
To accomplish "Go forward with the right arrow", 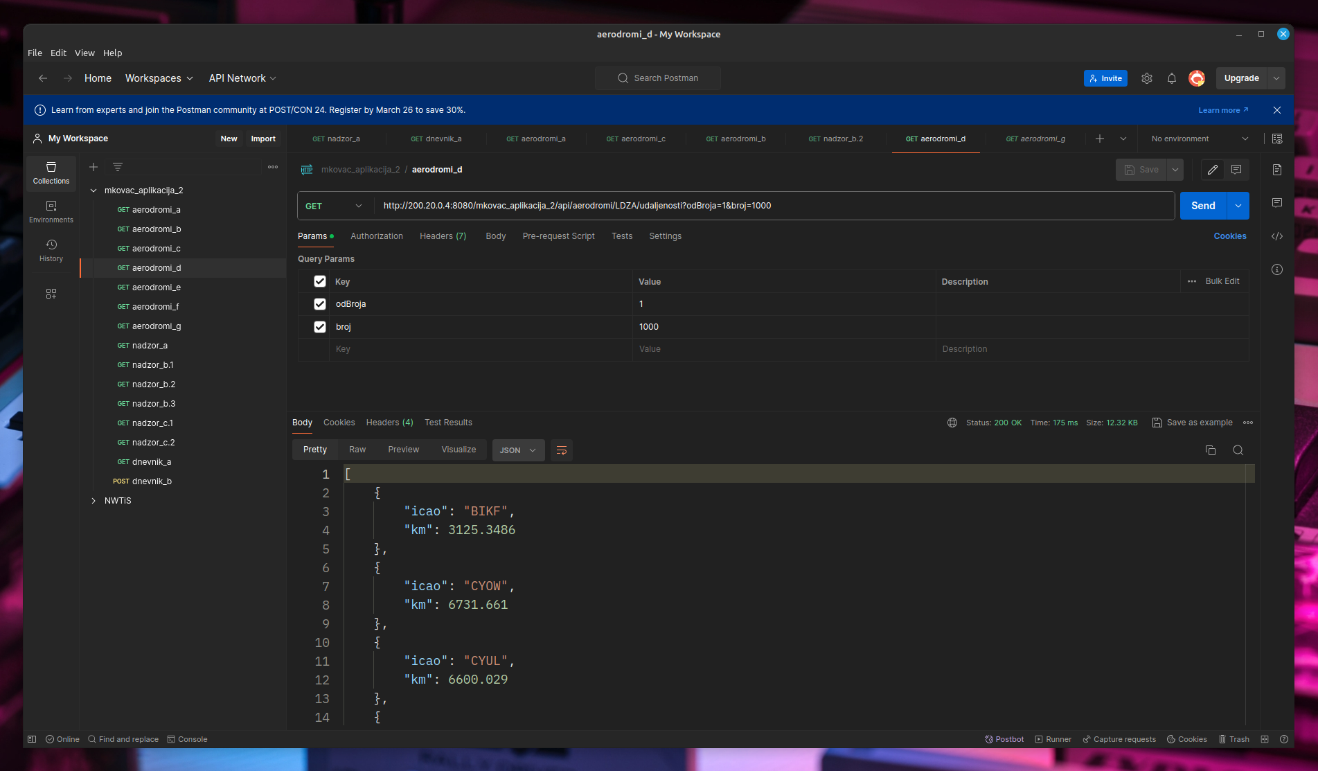I will tap(68, 78).
